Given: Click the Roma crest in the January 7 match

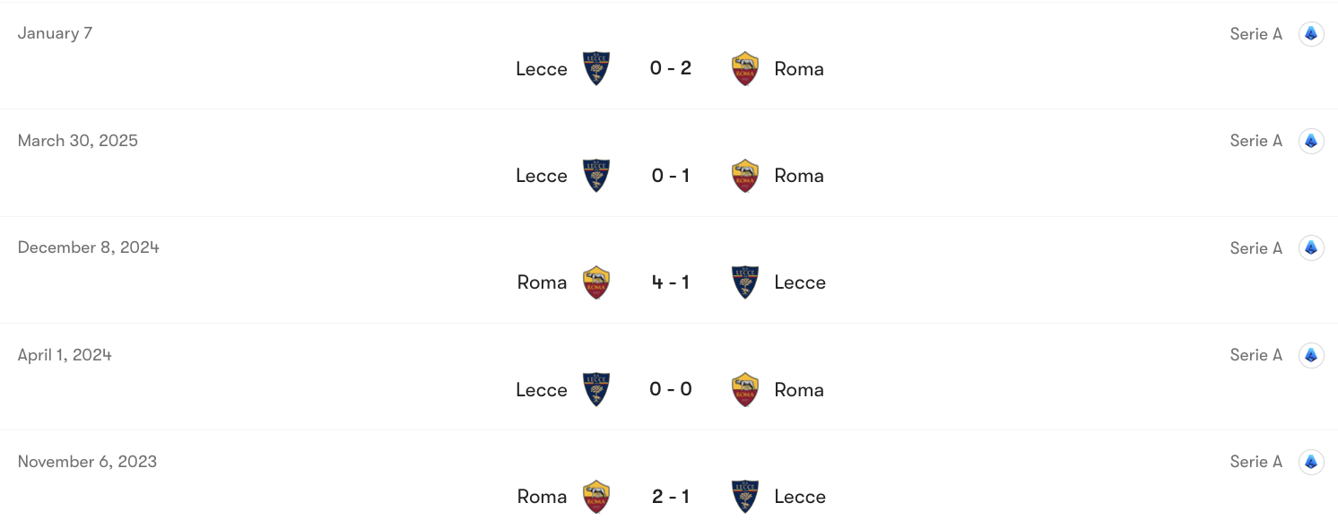Looking at the screenshot, I should [744, 67].
